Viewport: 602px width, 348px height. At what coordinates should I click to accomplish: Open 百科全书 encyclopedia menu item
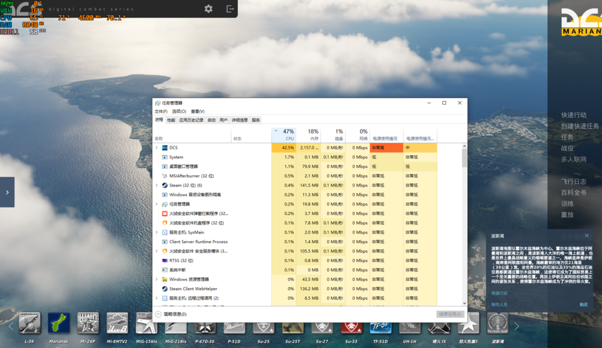[x=574, y=193]
